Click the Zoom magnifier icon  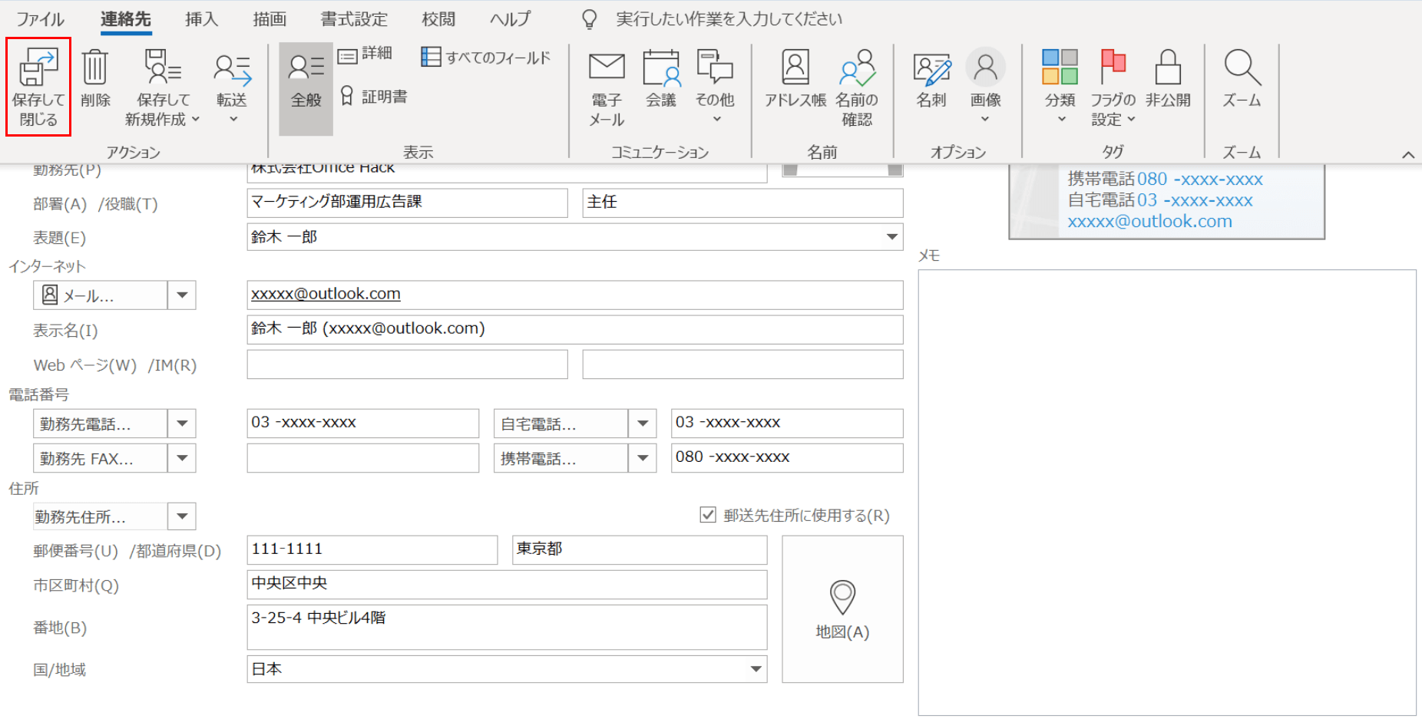(1242, 69)
